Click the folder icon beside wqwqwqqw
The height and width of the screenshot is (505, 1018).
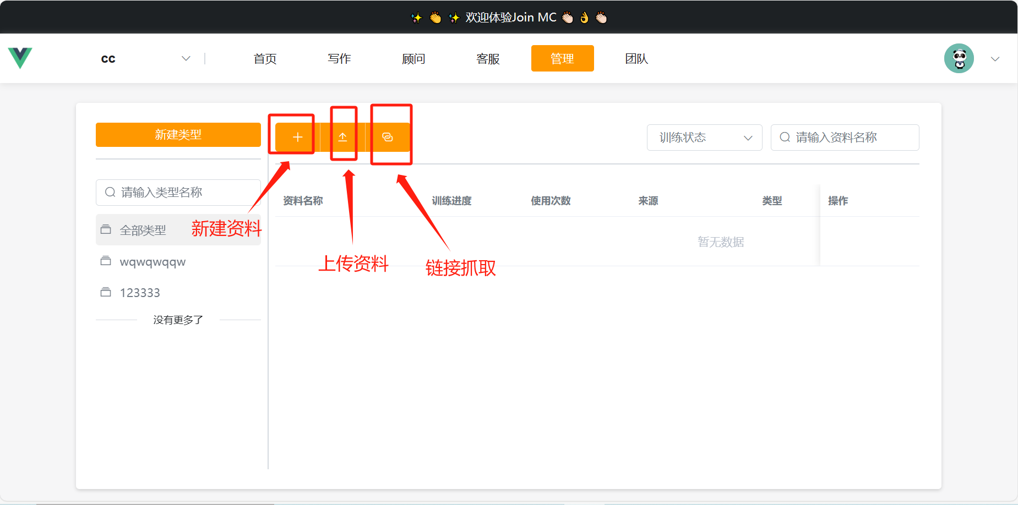click(x=106, y=261)
